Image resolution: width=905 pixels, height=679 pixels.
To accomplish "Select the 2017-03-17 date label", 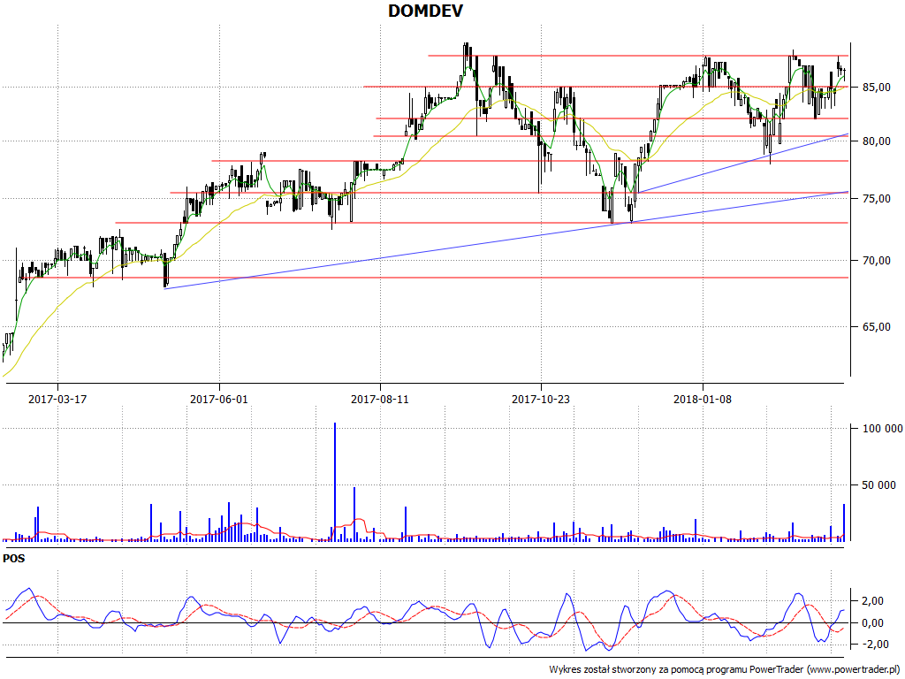I will (x=57, y=399).
